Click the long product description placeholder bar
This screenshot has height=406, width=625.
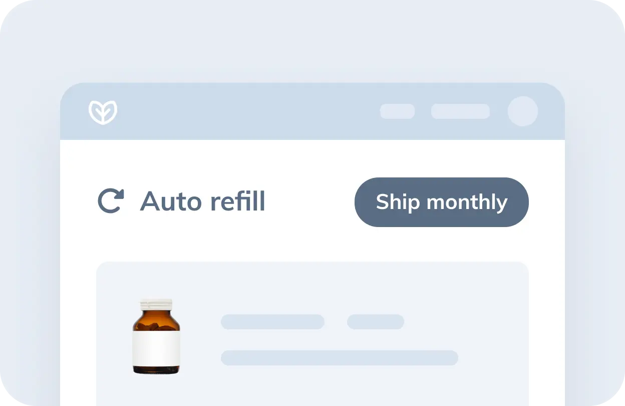(340, 358)
